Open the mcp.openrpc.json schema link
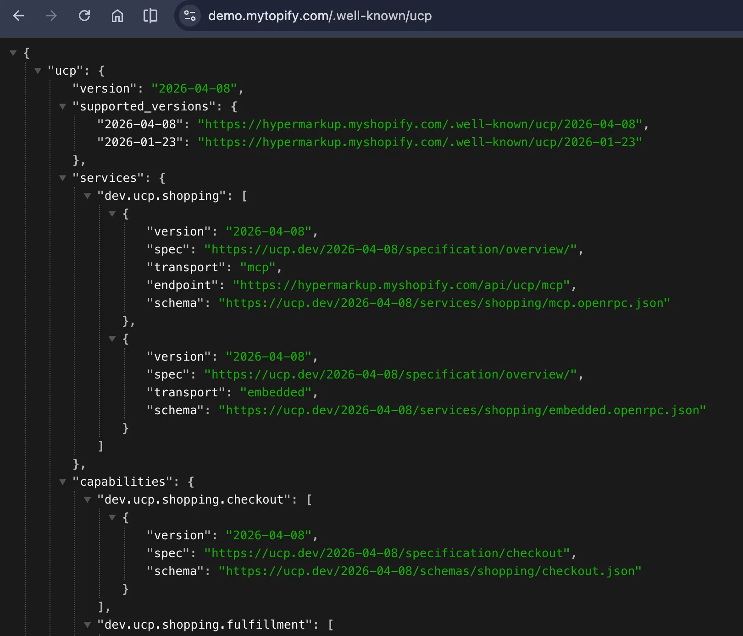Image resolution: width=743 pixels, height=636 pixels. tap(444, 303)
